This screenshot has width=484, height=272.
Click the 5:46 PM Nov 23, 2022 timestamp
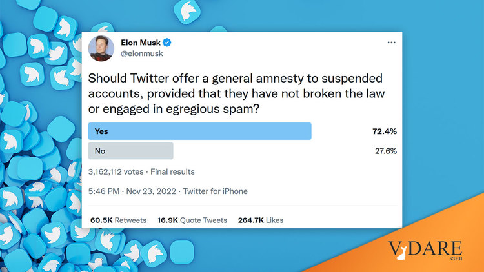[132, 191]
